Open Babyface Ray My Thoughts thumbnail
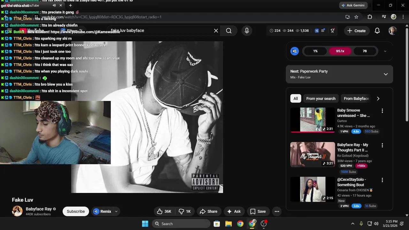The image size is (409, 230). 313,155
